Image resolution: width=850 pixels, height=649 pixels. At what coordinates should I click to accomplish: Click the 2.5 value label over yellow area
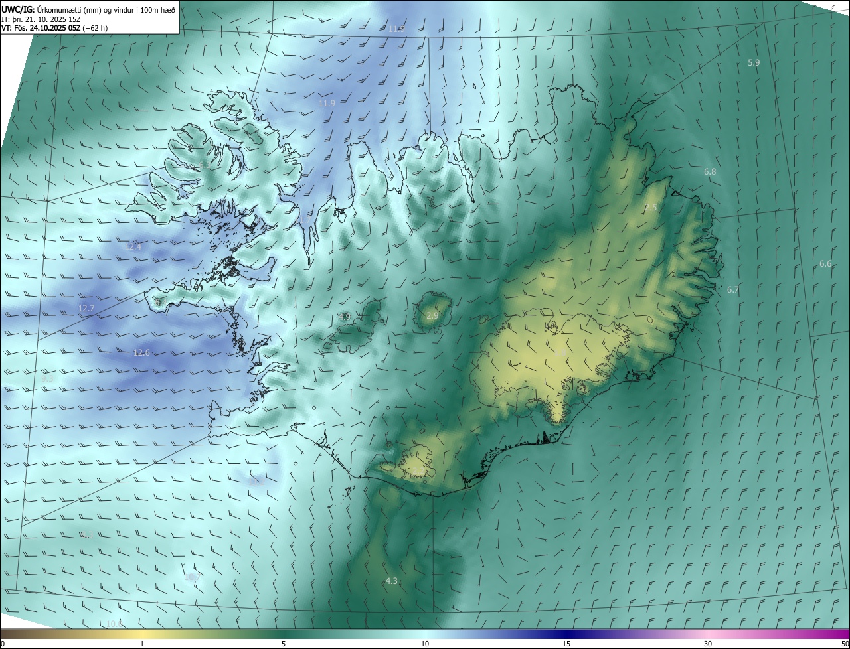coord(651,208)
